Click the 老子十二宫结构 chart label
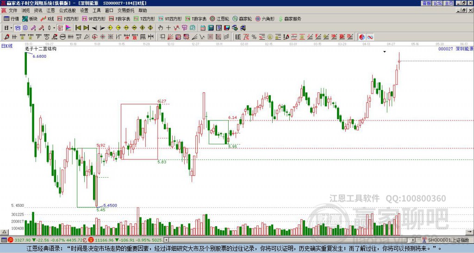The width and height of the screenshot is (474, 253). point(41,48)
